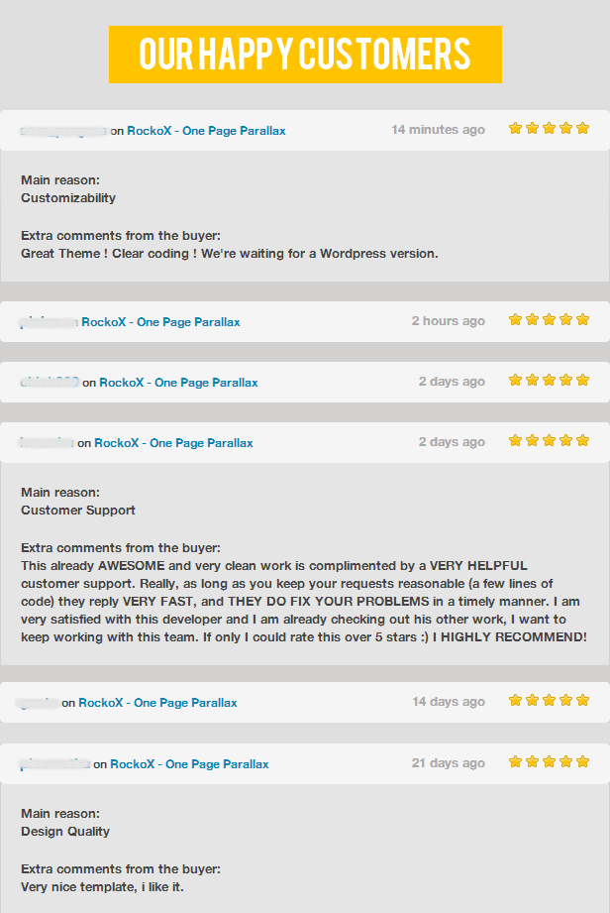Screen dimensions: 610x913
Task: Click the '2 hours ago' timestamp
Action: click(x=449, y=321)
